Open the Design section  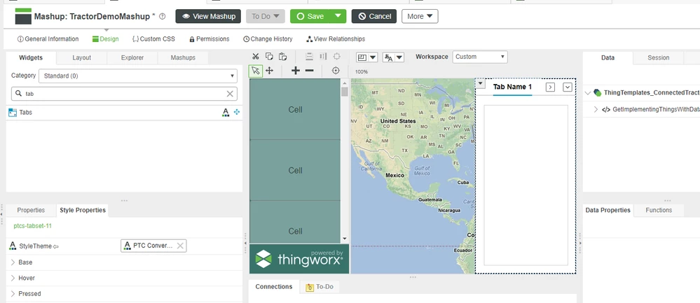105,39
